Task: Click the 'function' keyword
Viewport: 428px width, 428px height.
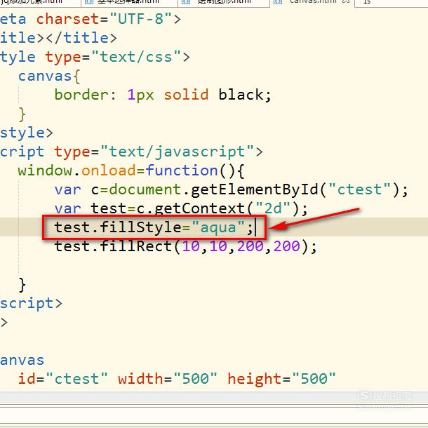Action: click(181, 170)
